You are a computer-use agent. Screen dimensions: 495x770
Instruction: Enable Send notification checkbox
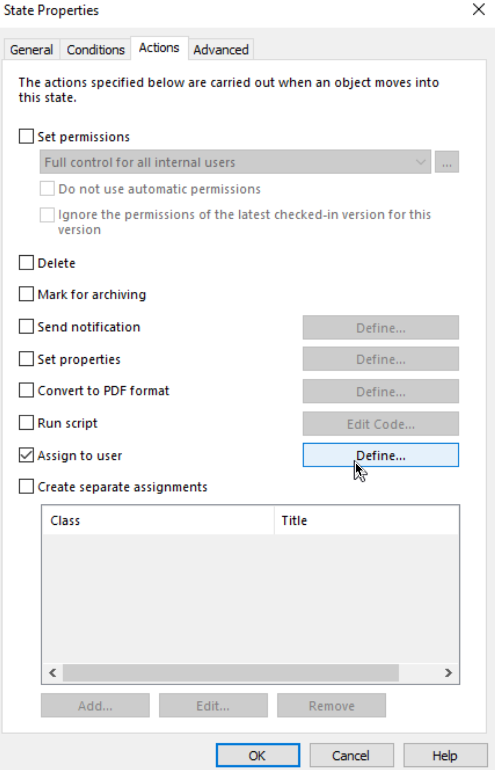tap(26, 326)
